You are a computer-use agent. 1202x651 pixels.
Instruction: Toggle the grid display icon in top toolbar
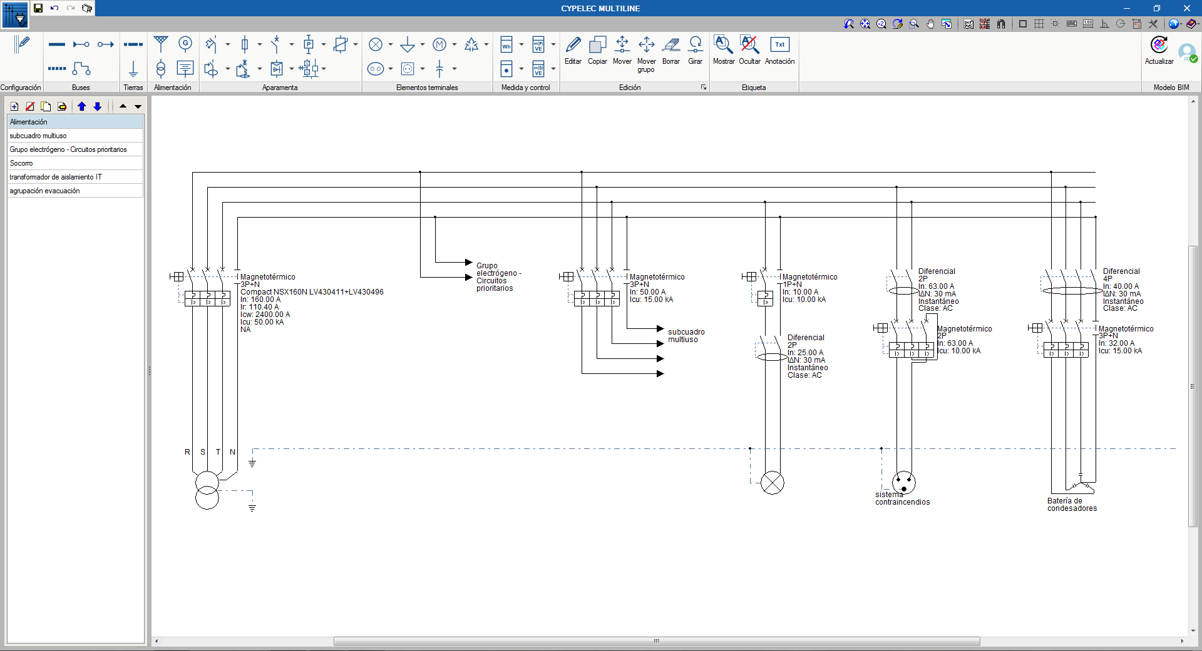coord(1039,24)
